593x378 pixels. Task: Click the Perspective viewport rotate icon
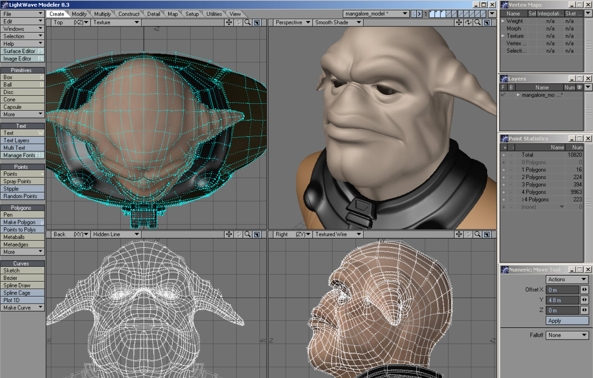click(x=468, y=22)
